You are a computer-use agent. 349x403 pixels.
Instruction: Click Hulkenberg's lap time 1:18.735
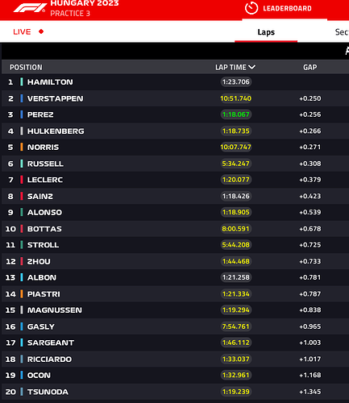[x=236, y=131]
